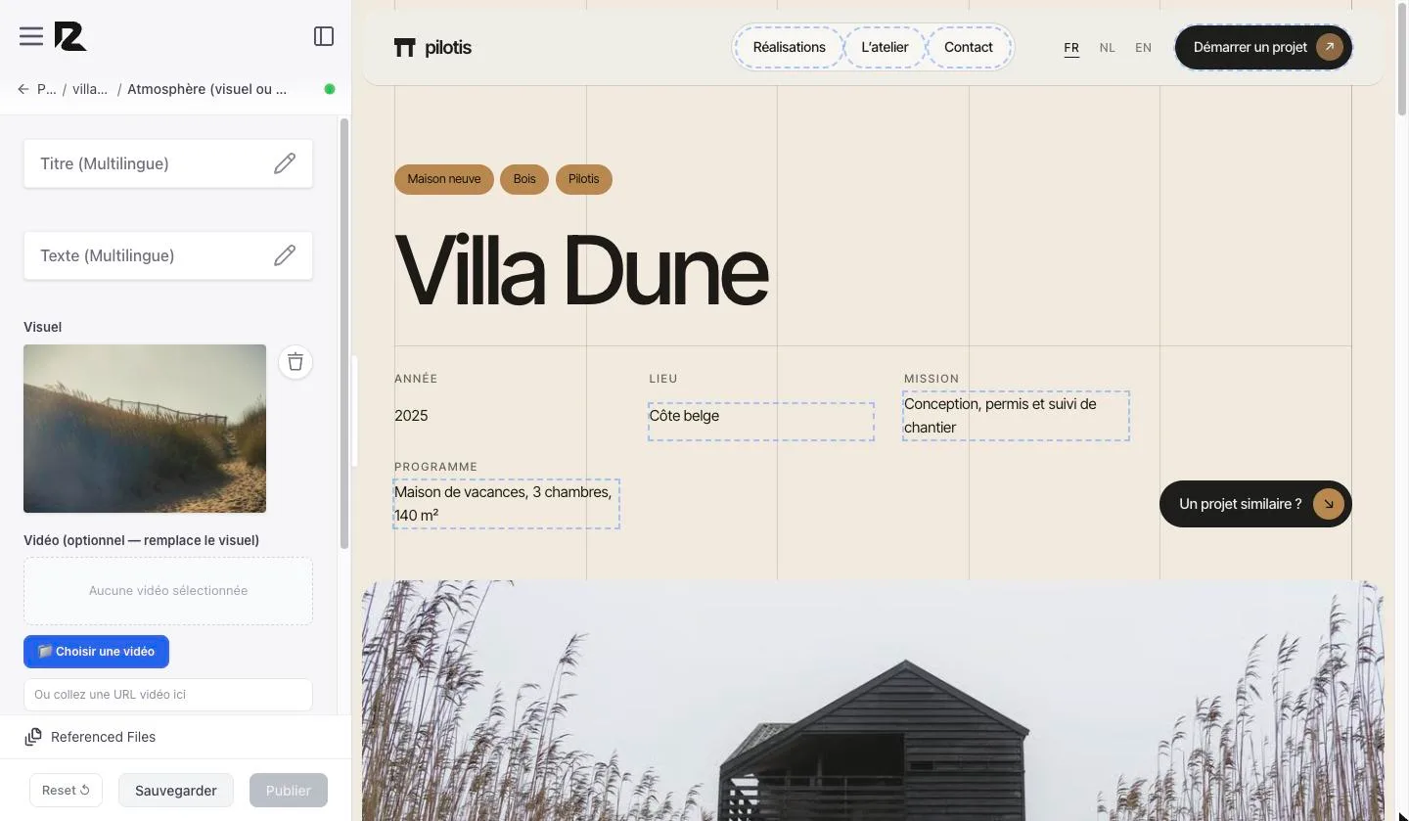Image resolution: width=1409 pixels, height=821 pixels.
Task: Click Démarrer un projet button
Action: pyautogui.click(x=1263, y=47)
